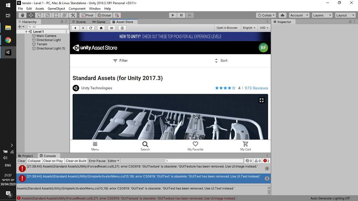This screenshot has width=358, height=201.
Task: Select the Terrain object in Hierarchy
Action: pyautogui.click(x=42, y=44)
